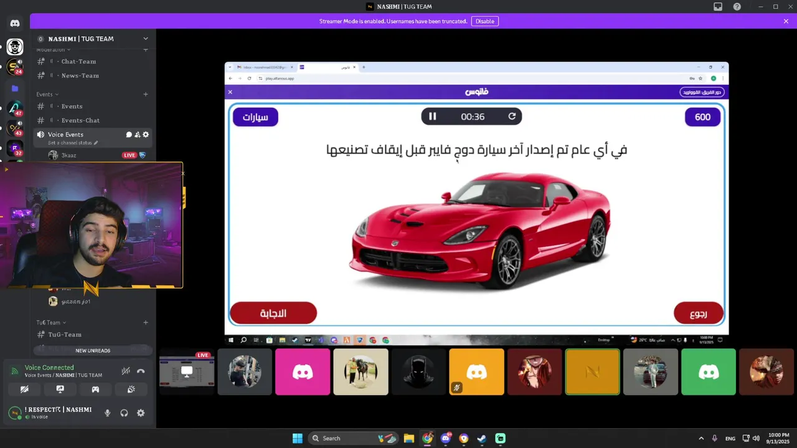Image resolution: width=797 pixels, height=448 pixels.
Task: Open server showing 47 unread badge
Action: click(x=15, y=108)
